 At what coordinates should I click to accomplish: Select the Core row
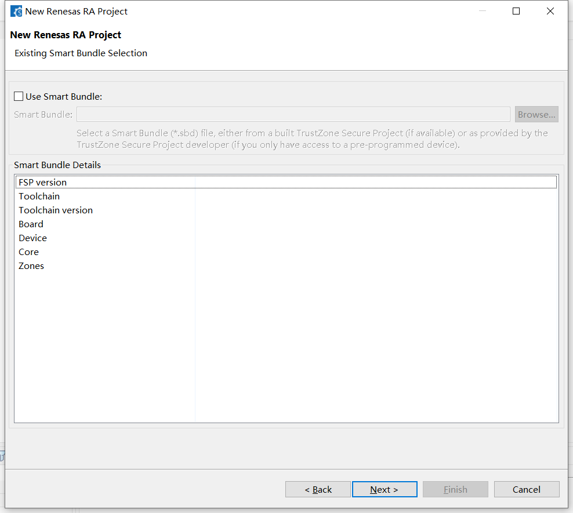click(x=286, y=252)
